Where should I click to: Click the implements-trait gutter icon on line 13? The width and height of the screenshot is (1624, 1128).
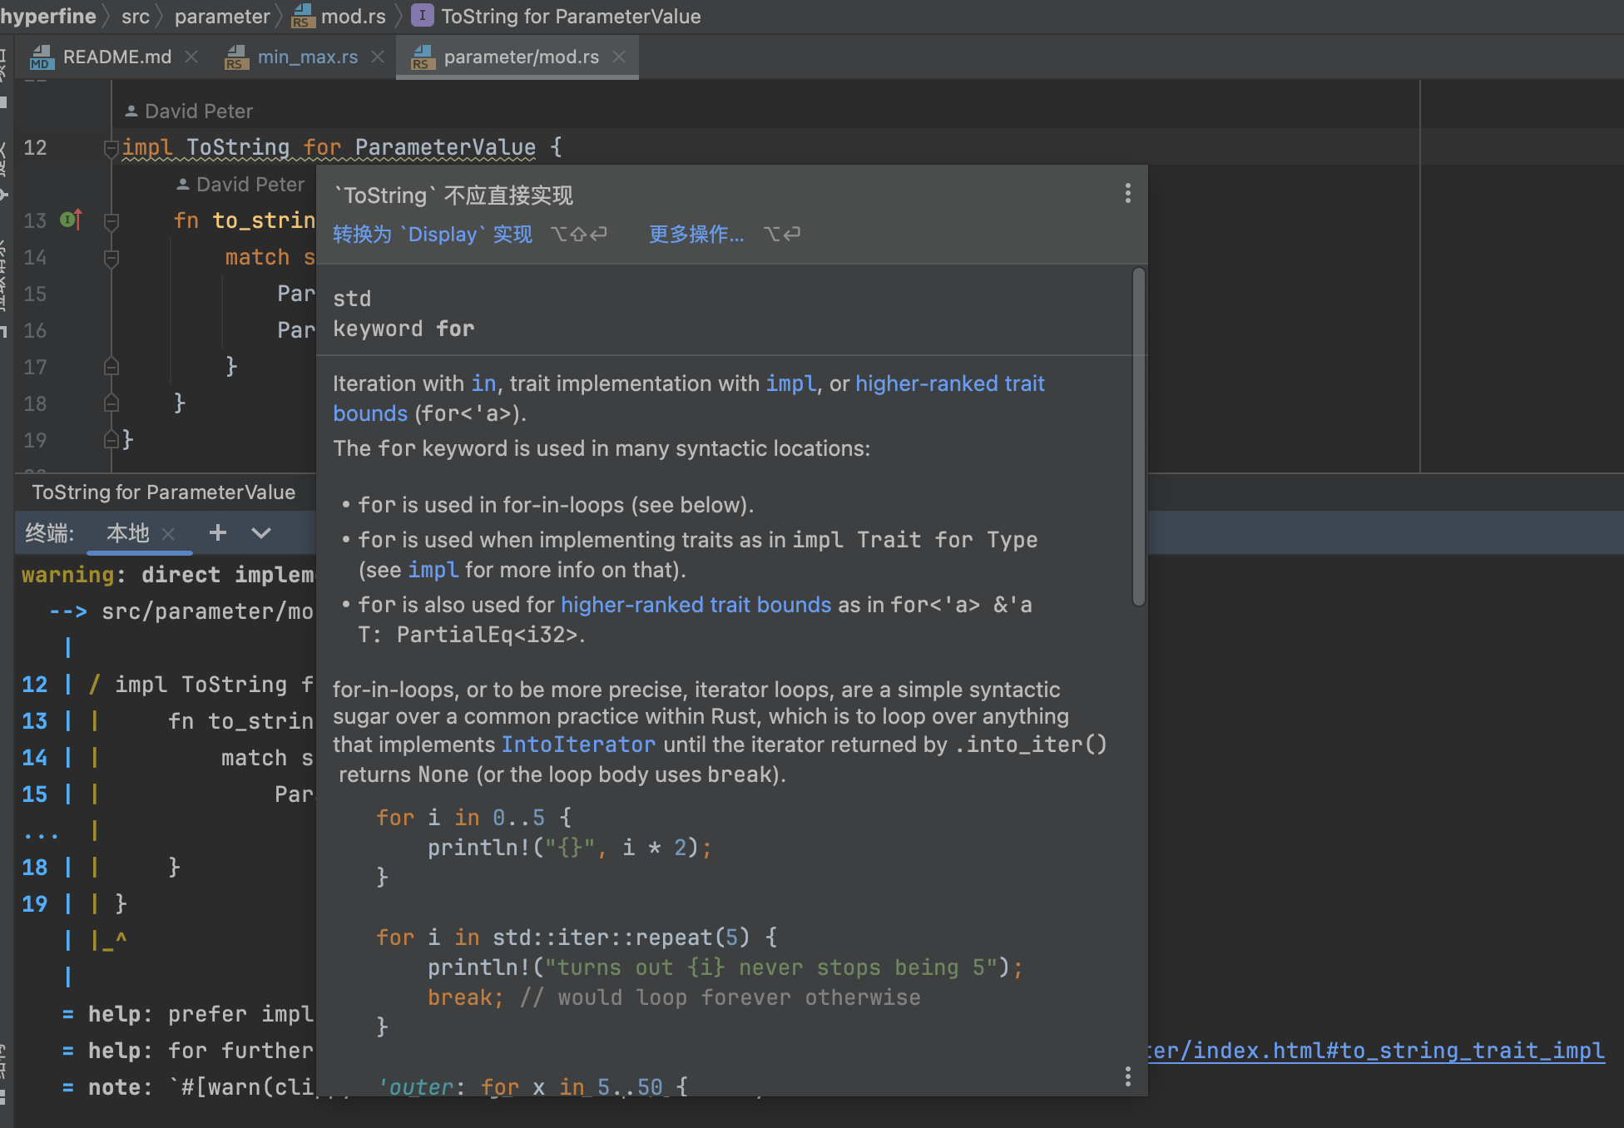[71, 220]
